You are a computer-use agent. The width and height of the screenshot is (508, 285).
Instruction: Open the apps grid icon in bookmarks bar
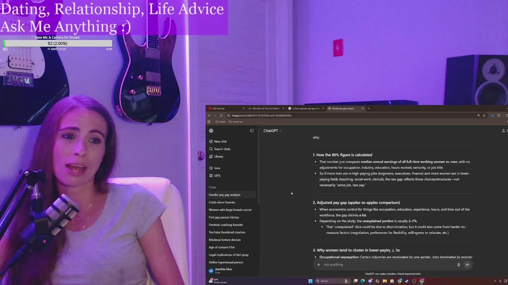click(210, 122)
